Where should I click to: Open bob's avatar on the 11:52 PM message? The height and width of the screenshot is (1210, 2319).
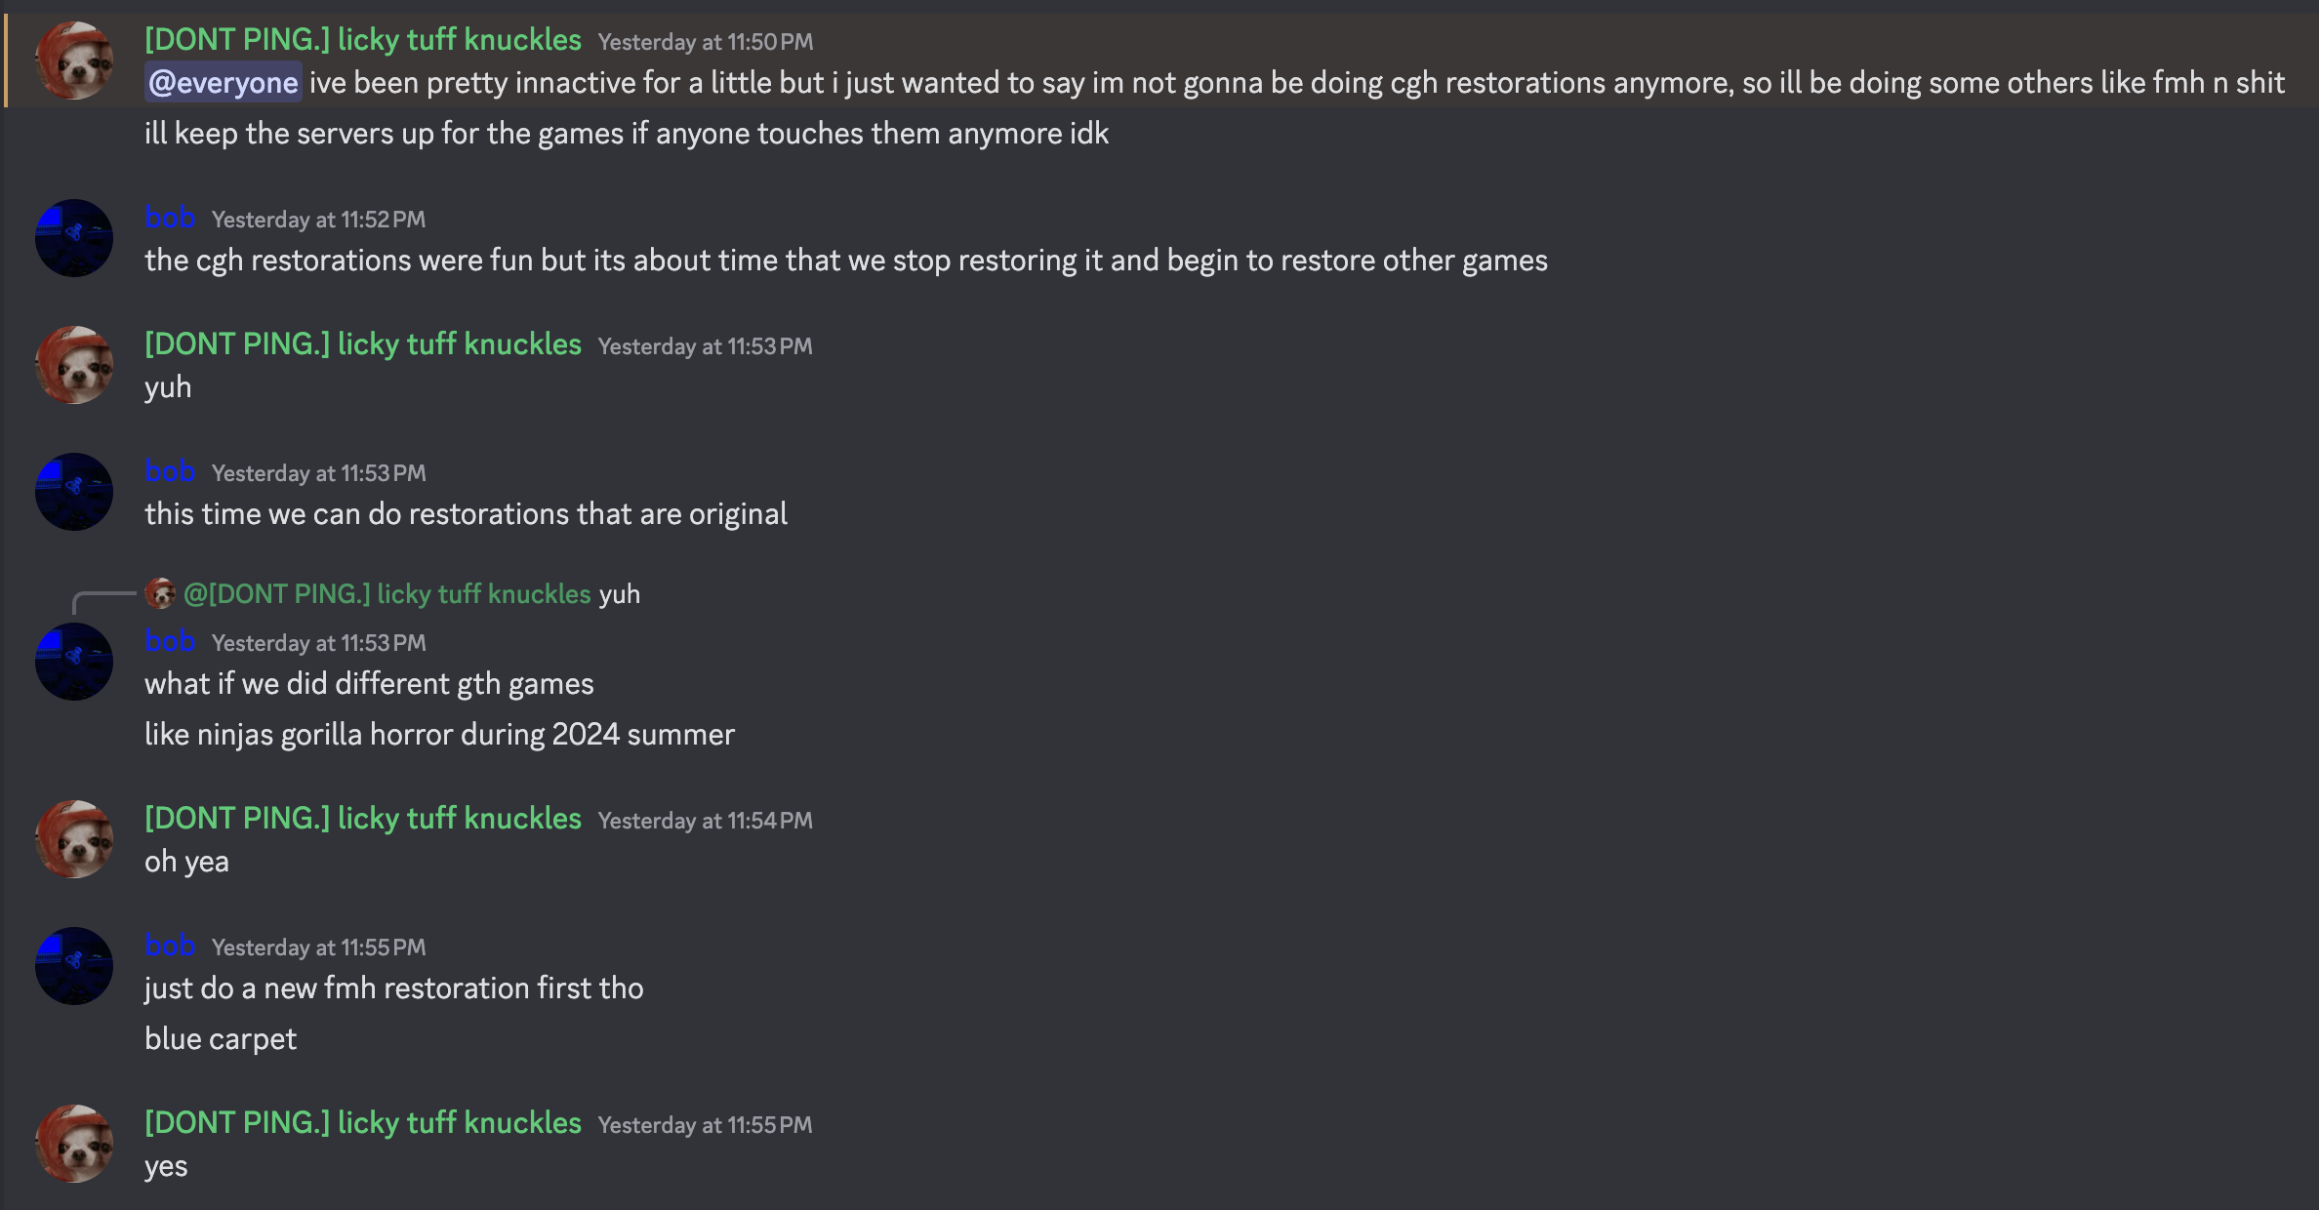(74, 238)
